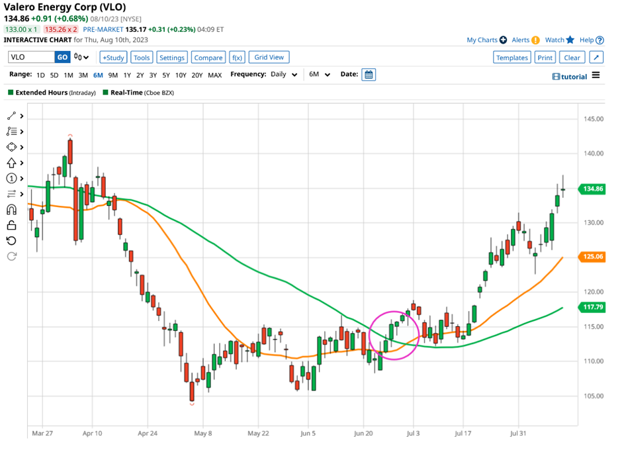The image size is (622, 450).
Task: Enable the magnet snapping tool
Action: (x=11, y=210)
